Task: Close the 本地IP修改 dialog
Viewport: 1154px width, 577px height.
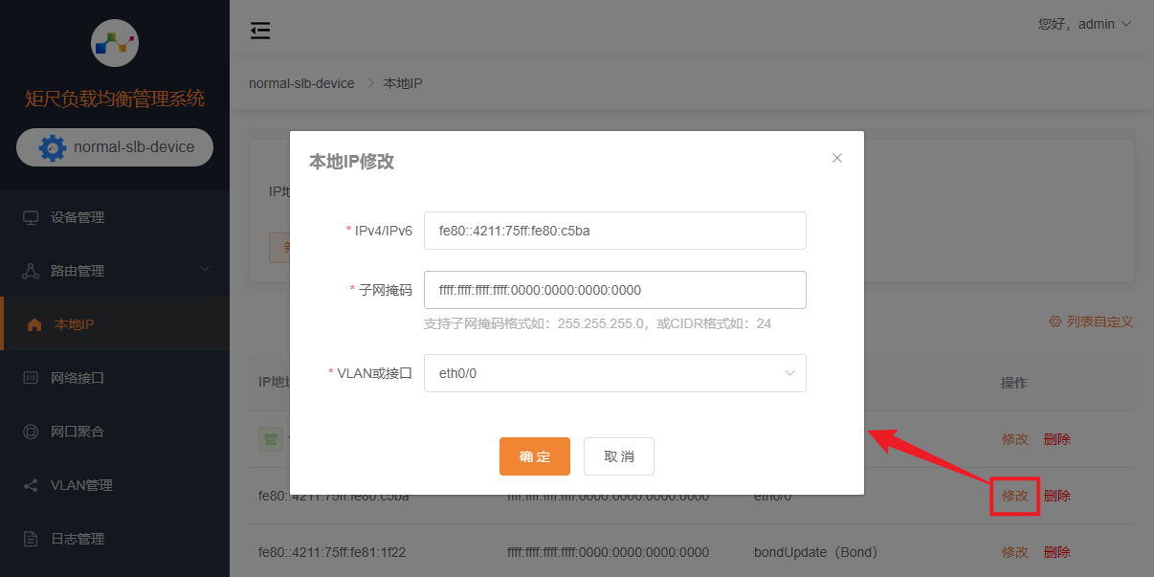Action: click(837, 158)
